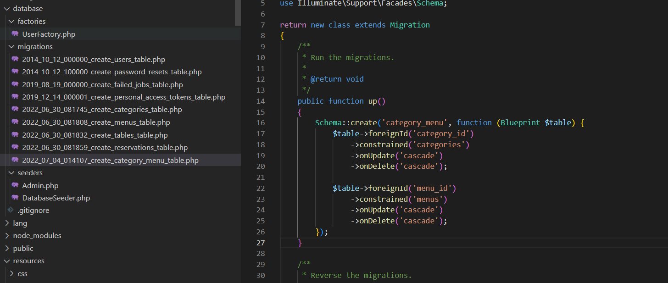The image size is (668, 283).
Task: Click PHP icon beside create_tables_table migration
Action: pyautogui.click(x=15, y=135)
